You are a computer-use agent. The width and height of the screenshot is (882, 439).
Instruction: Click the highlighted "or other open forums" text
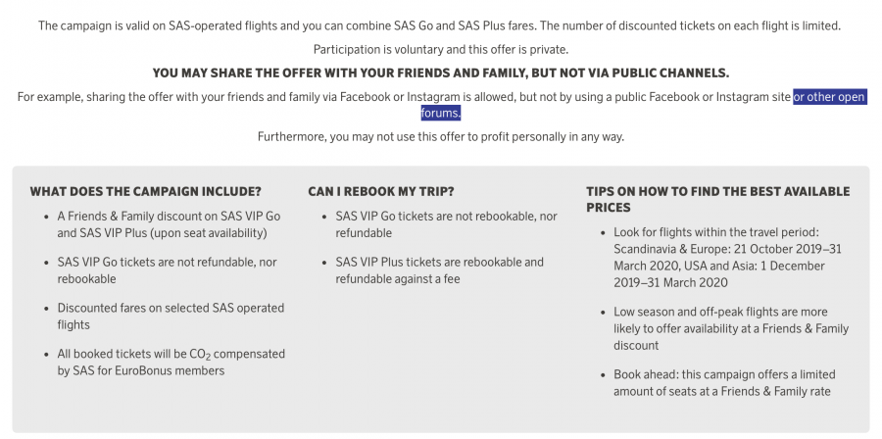click(x=829, y=97)
